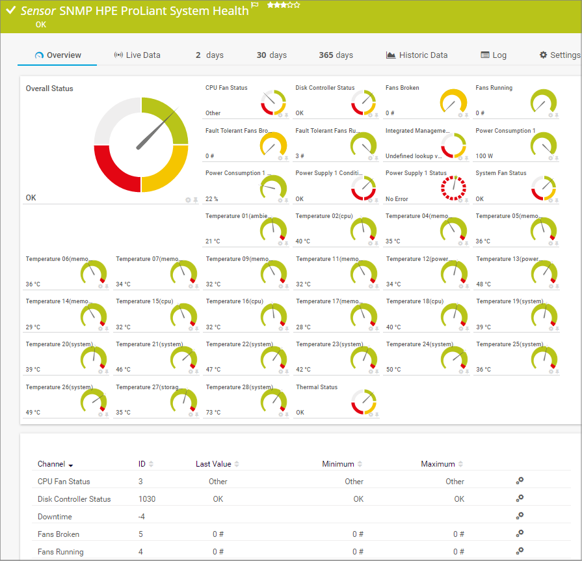Open channel settings gear for Fans Broken row
Viewport: 582px width, 561px height.
pyautogui.click(x=520, y=534)
